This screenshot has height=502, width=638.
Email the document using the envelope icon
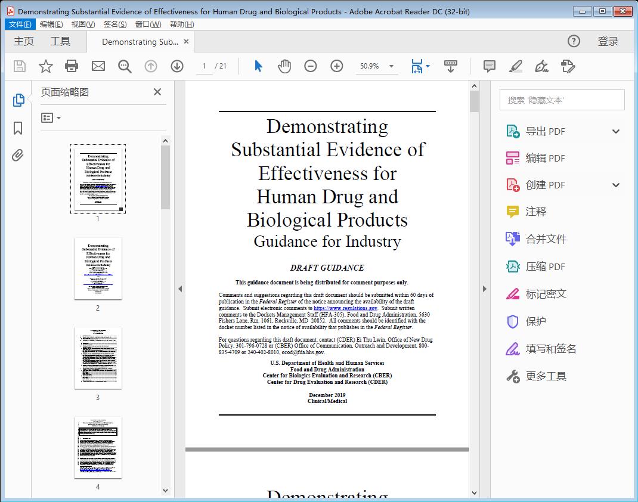click(98, 66)
